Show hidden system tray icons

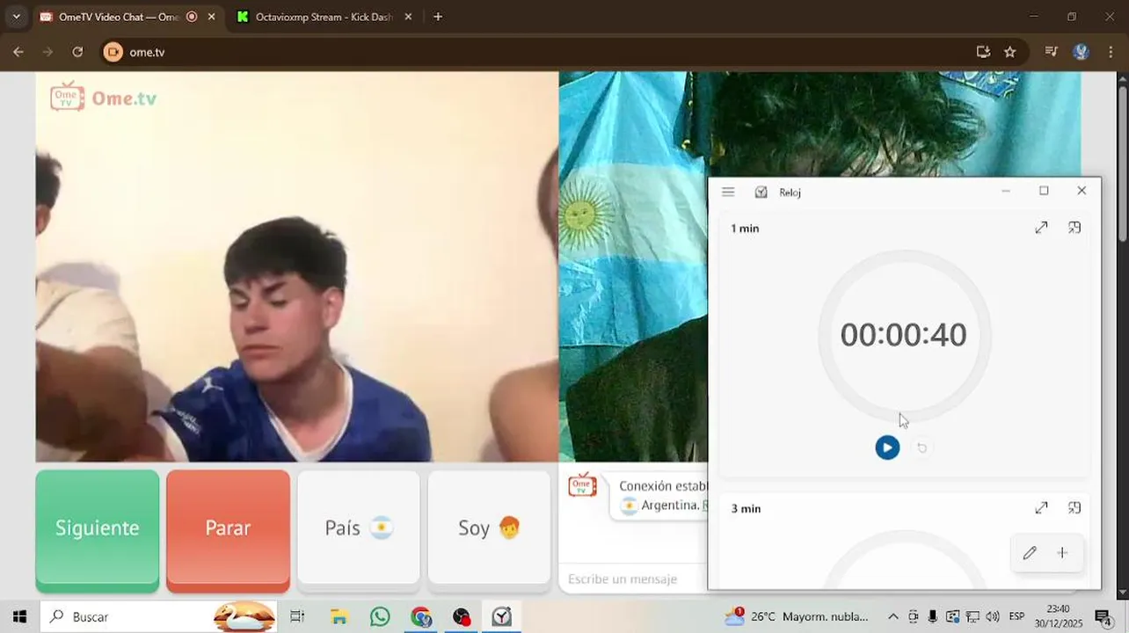893,617
